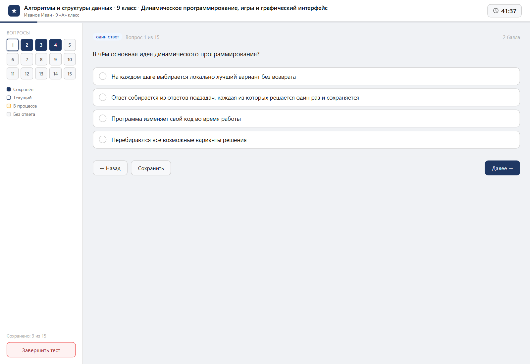Click the 'Сохранён' legend entry

pos(20,89)
